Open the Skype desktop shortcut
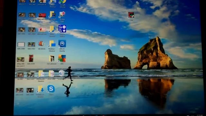 coord(51,89)
